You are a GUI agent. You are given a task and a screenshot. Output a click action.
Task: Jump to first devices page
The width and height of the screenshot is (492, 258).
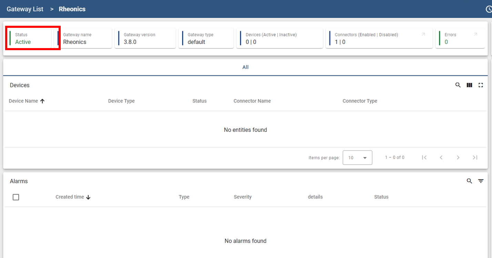(424, 157)
